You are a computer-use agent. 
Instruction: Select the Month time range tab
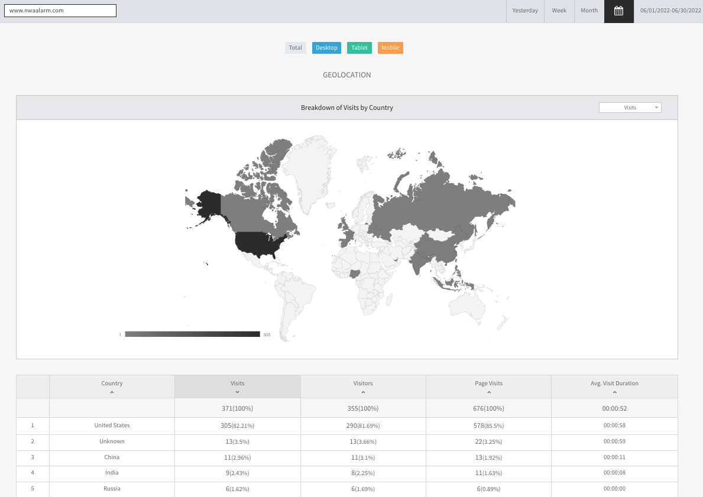point(589,11)
